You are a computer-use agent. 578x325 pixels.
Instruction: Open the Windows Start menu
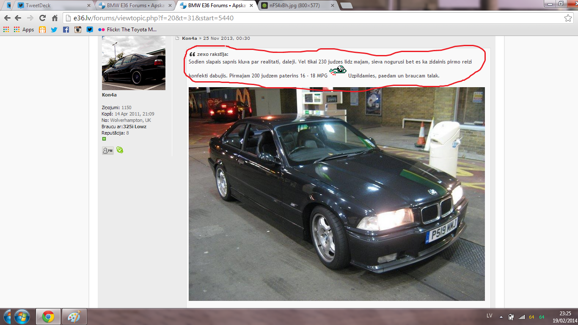coord(22,317)
